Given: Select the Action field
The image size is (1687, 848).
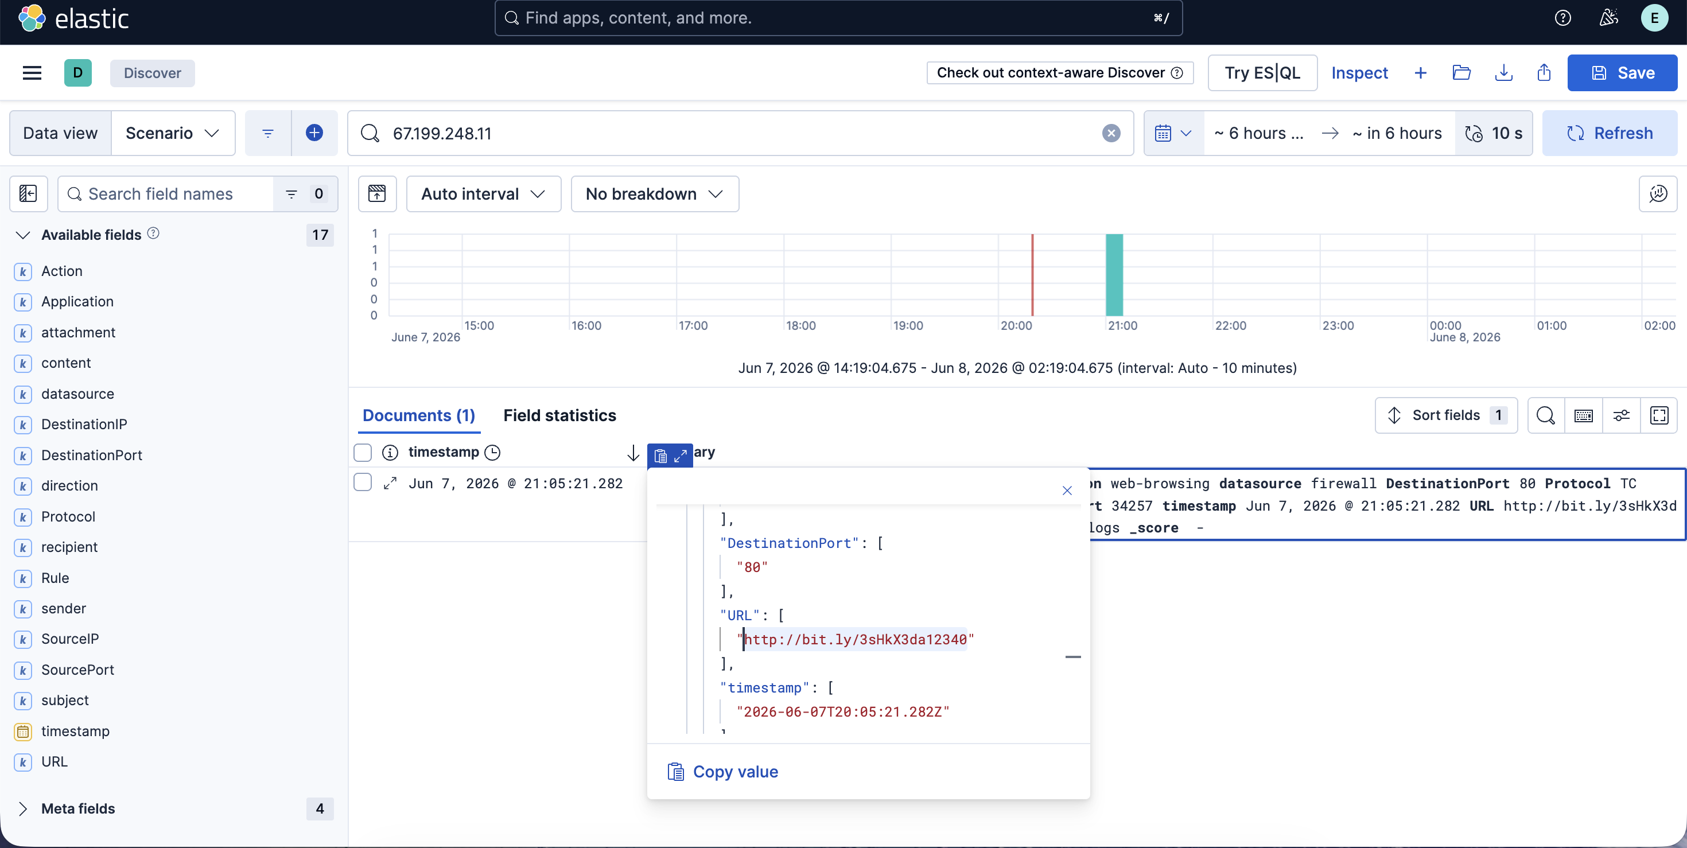Looking at the screenshot, I should tap(61, 271).
